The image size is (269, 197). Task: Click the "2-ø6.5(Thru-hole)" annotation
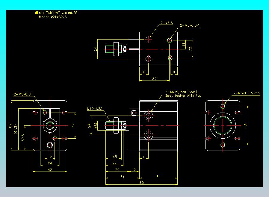(181, 92)
